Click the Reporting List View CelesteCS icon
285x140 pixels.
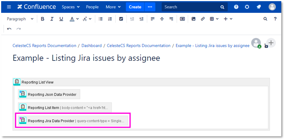17,82
